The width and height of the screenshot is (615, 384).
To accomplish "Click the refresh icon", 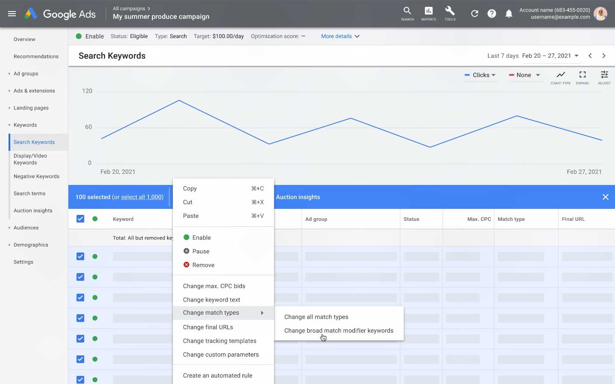I will [475, 14].
